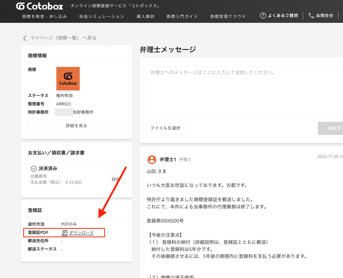The width and height of the screenshot is (343, 278).
Task: Open 料金シミュレーション menu item
Action: [102, 17]
